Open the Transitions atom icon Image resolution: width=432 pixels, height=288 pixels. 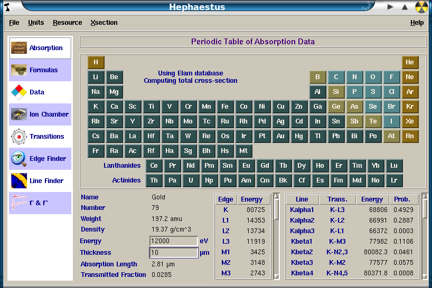pos(19,137)
